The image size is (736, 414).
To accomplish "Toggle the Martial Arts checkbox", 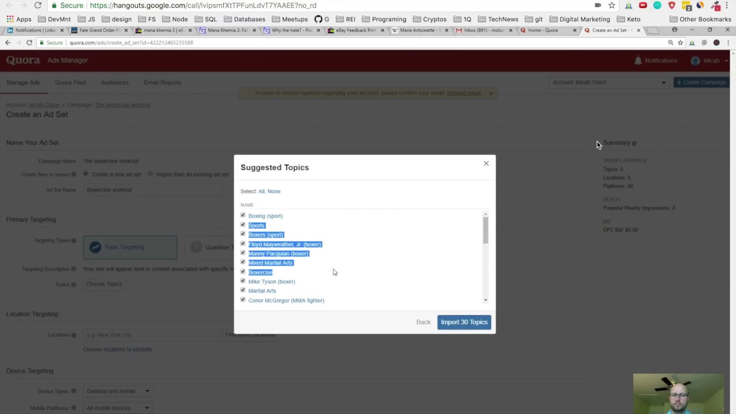I will point(243,290).
